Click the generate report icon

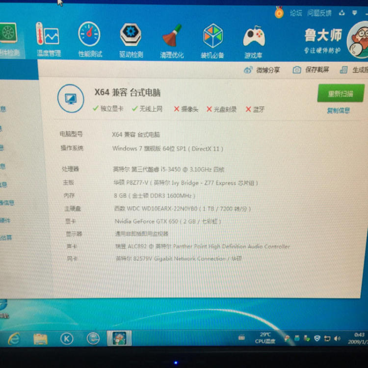[343, 70]
